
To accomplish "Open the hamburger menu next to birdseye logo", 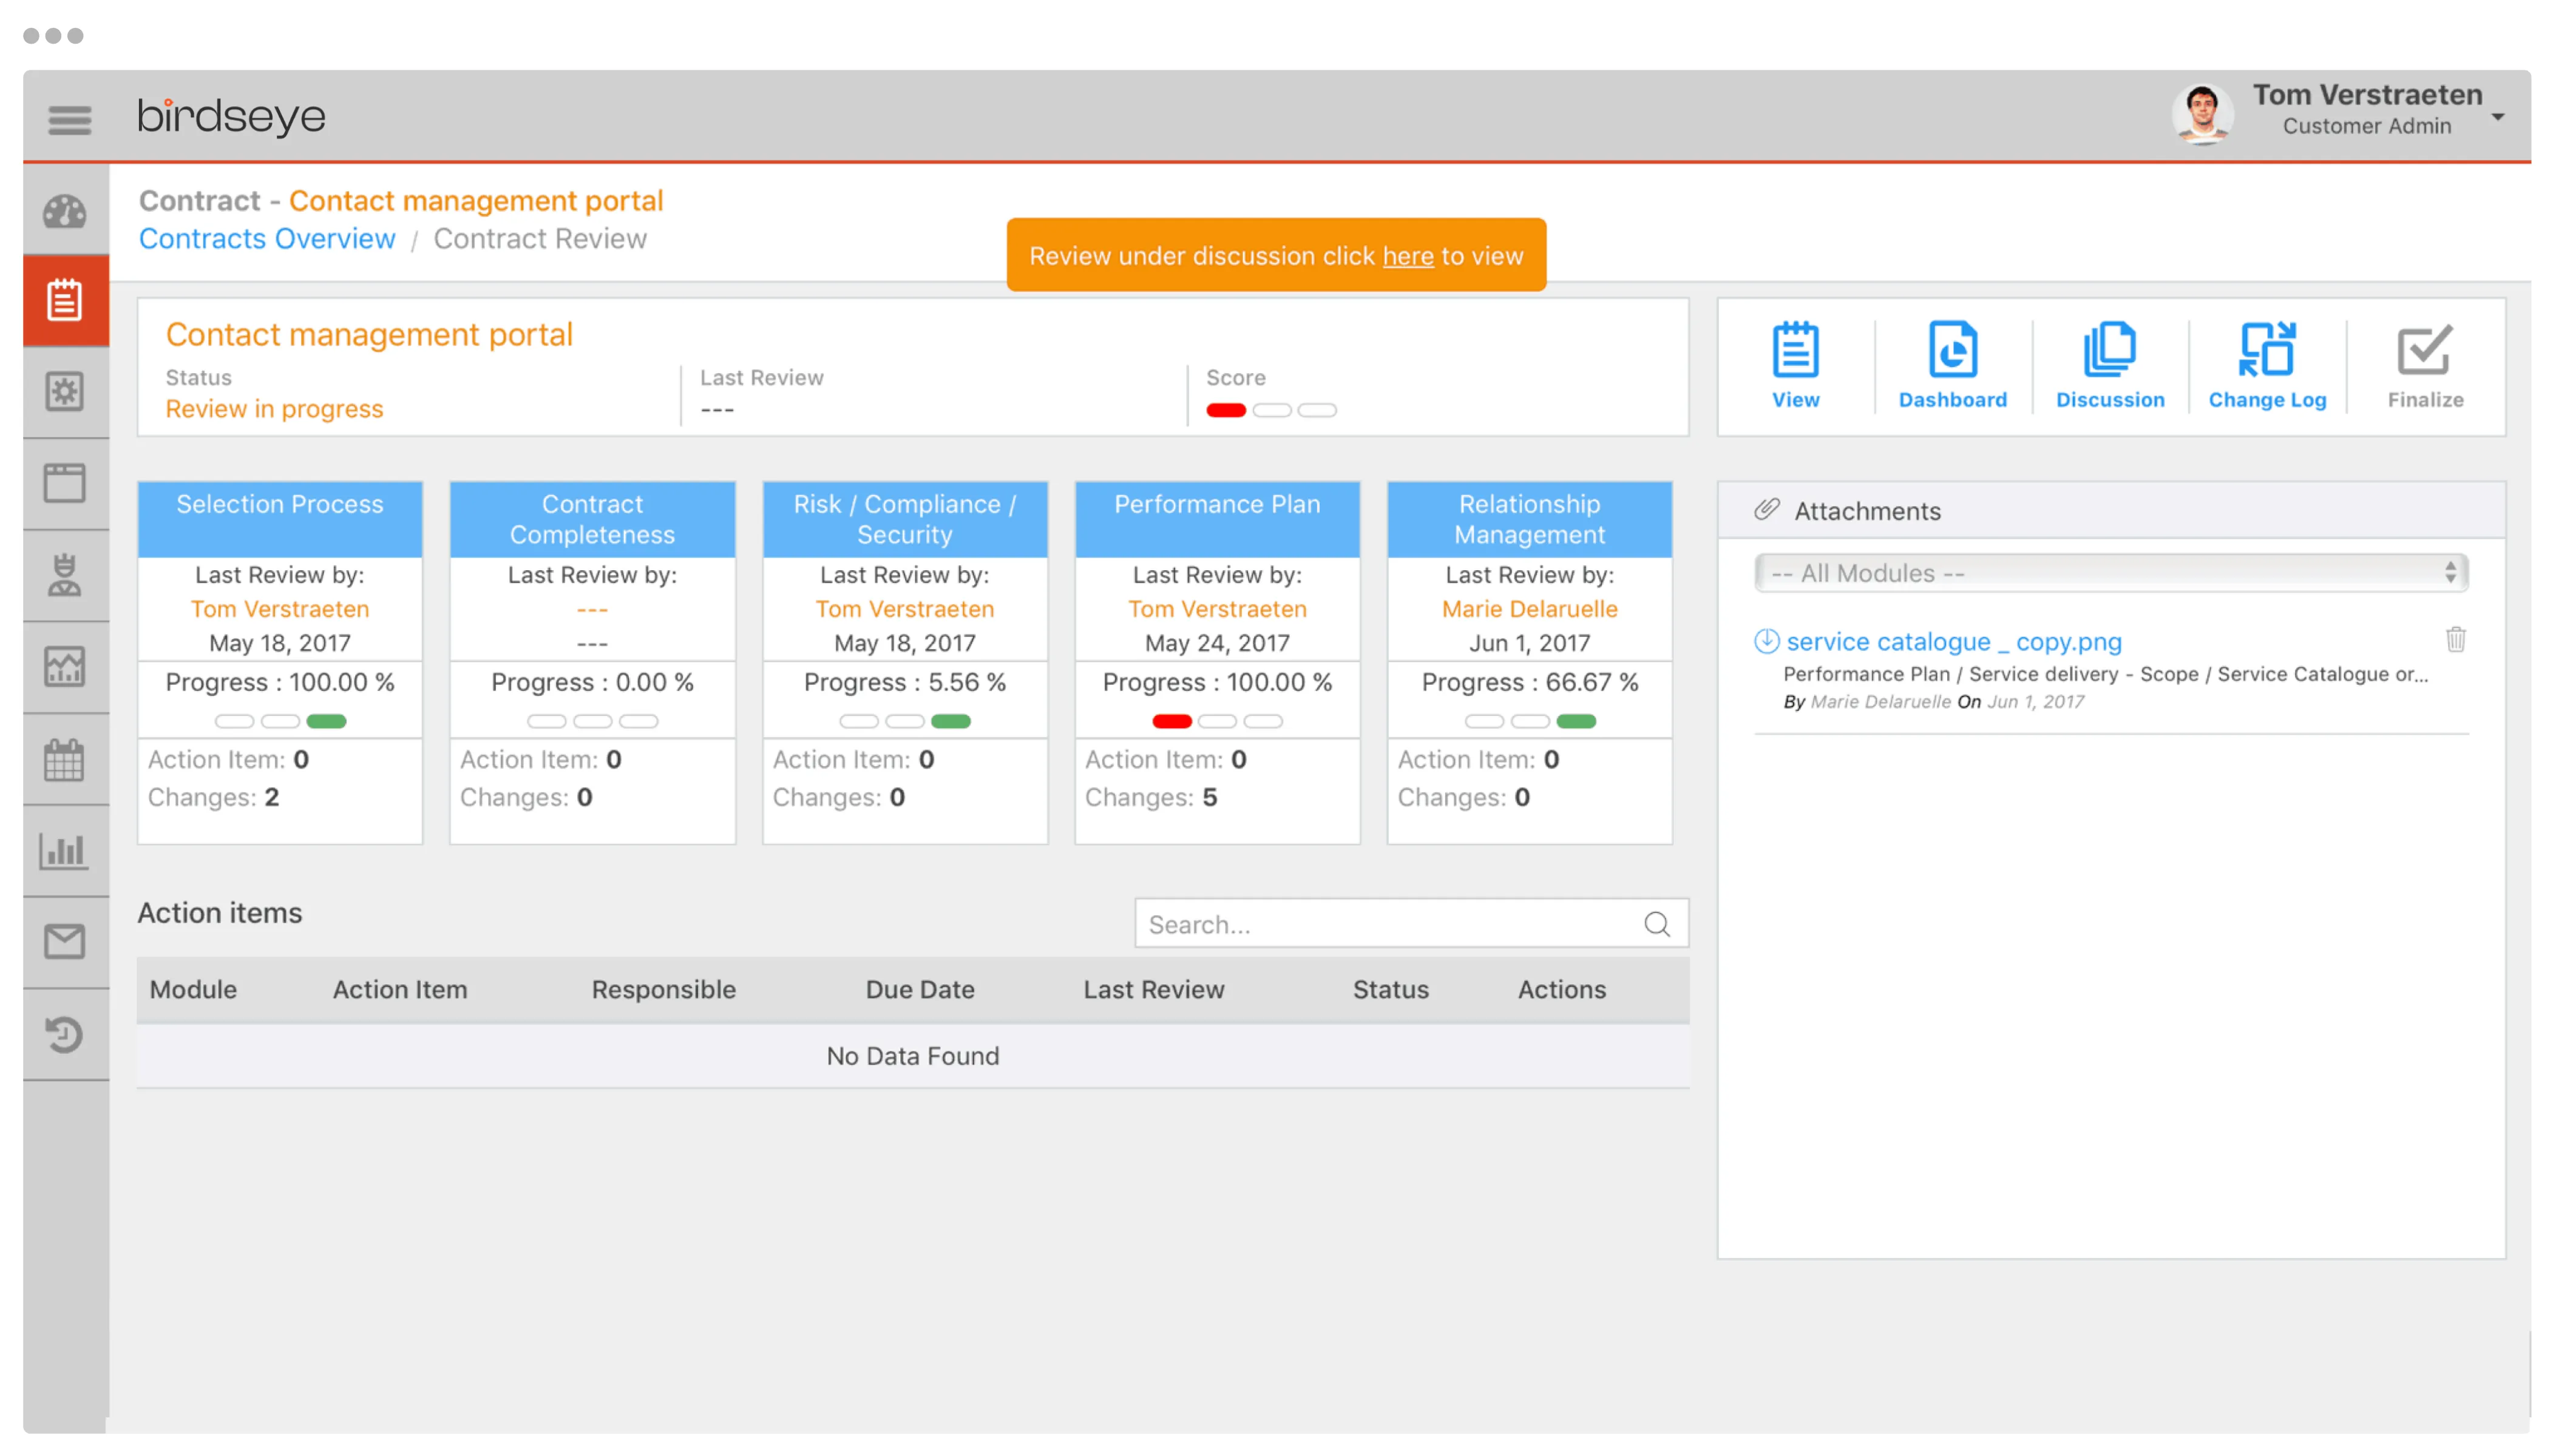I will pyautogui.click(x=69, y=119).
